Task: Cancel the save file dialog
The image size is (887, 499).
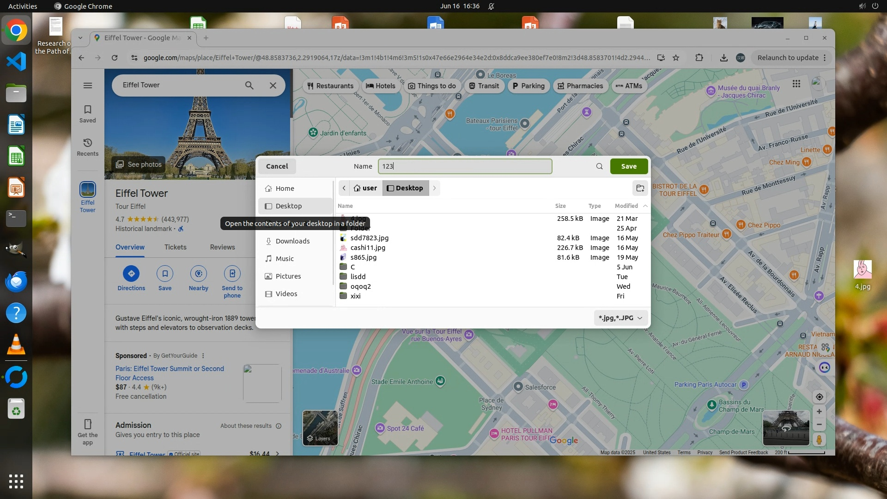Action: tap(277, 166)
